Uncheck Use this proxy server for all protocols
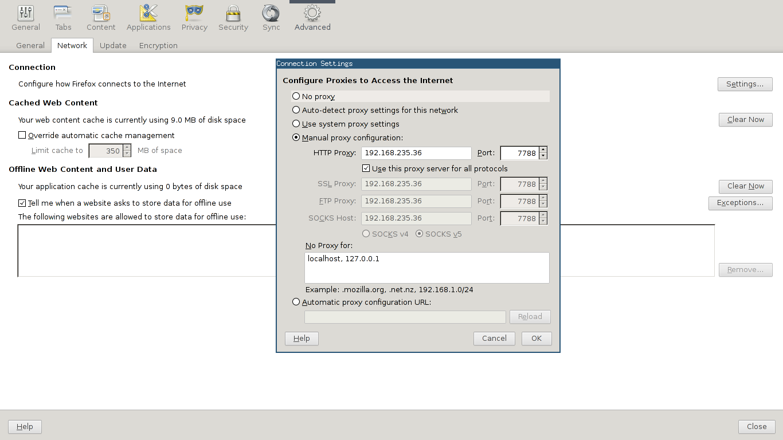 [366, 168]
